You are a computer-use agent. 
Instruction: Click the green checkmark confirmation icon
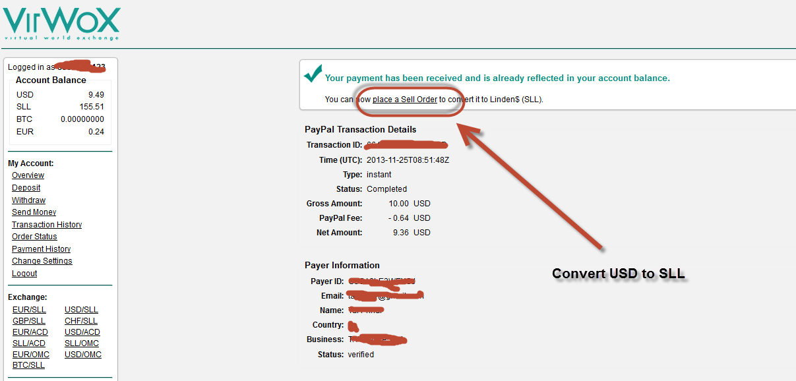click(x=313, y=73)
